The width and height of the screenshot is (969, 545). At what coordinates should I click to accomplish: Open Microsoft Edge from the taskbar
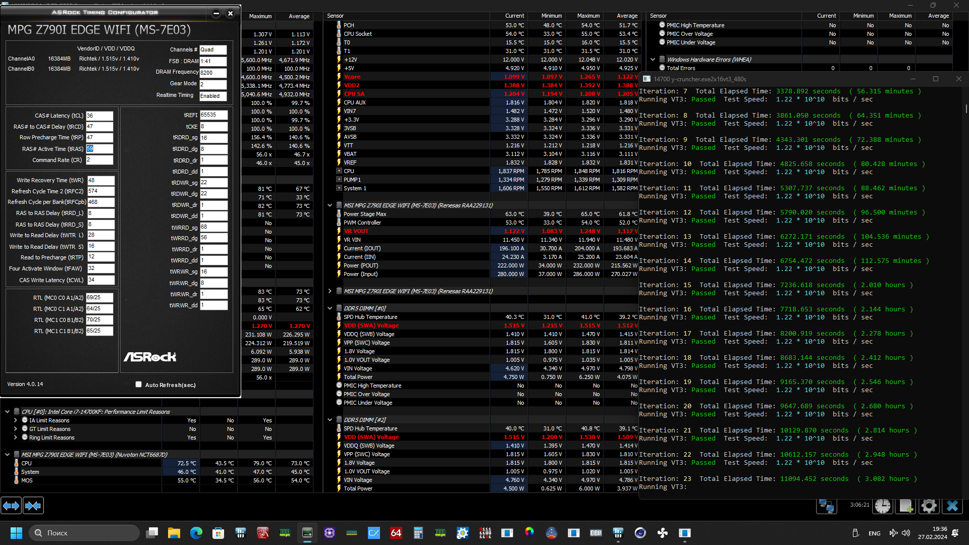196,533
